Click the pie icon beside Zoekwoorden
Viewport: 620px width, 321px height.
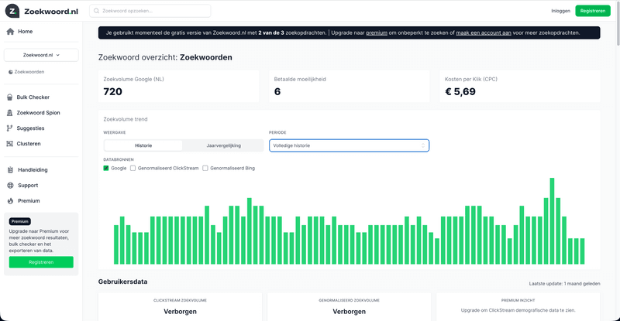pyautogui.click(x=11, y=72)
